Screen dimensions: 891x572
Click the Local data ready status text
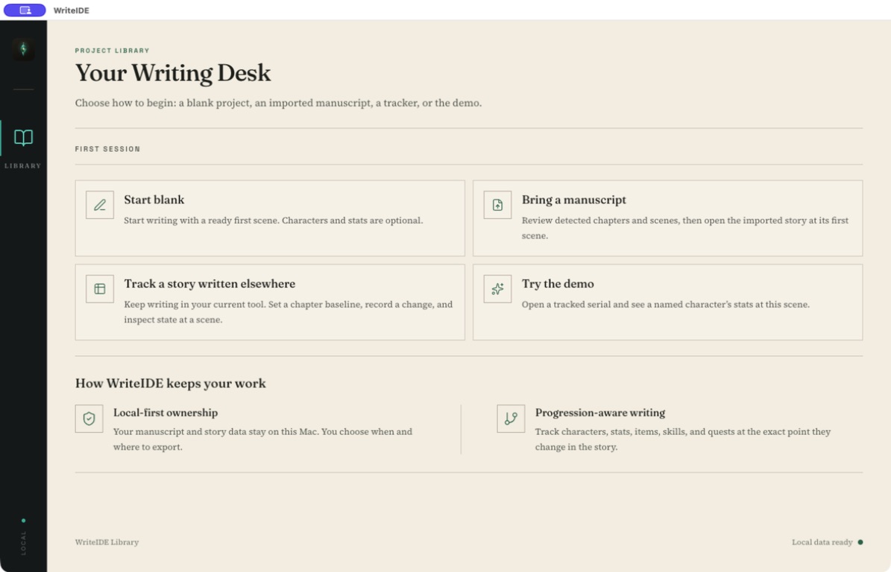[x=822, y=542]
